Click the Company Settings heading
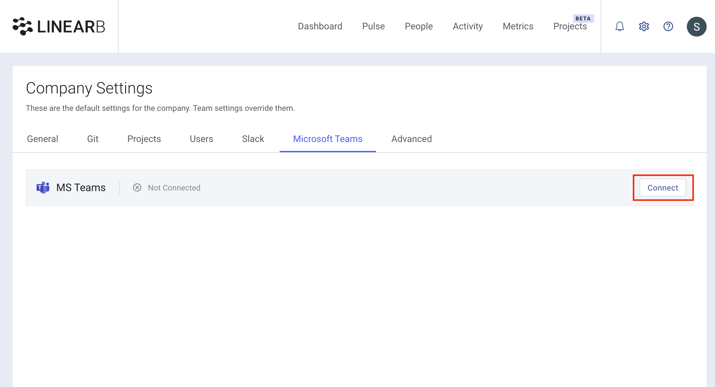 pos(89,88)
